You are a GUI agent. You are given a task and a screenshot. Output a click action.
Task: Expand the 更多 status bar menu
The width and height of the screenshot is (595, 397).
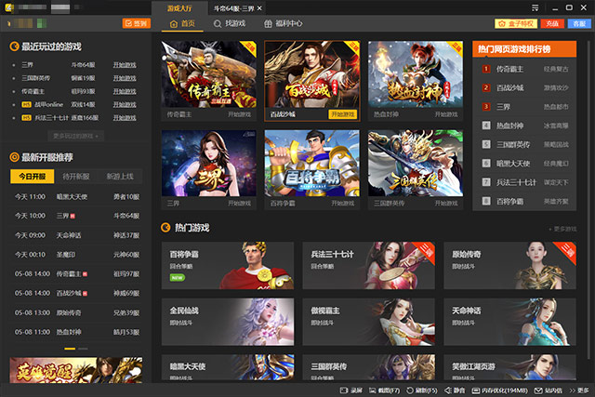(578, 390)
